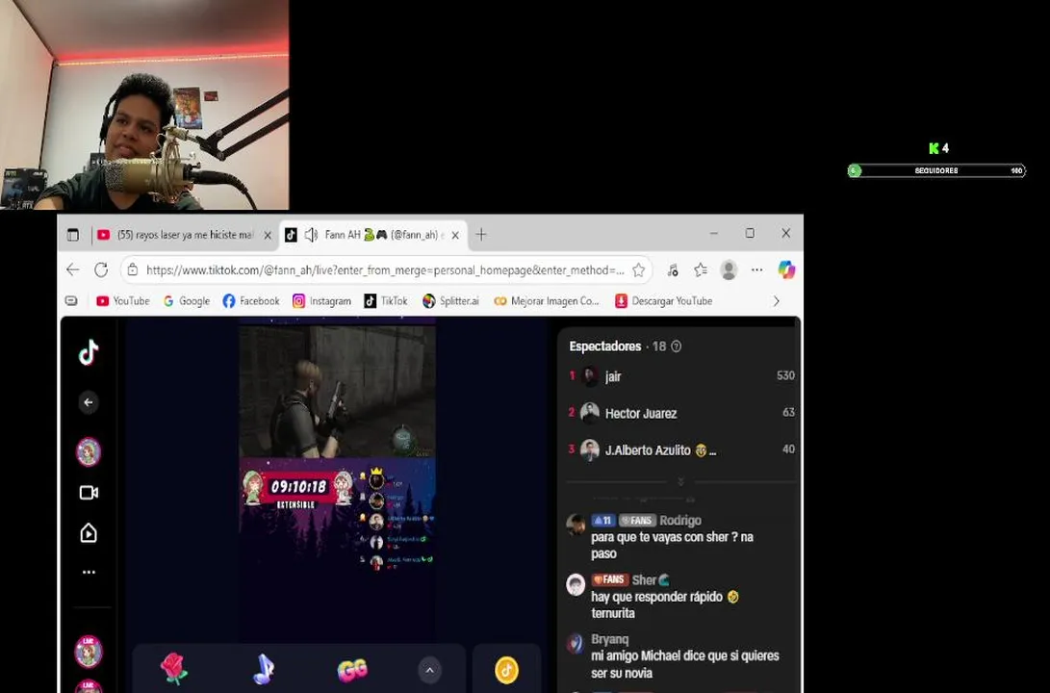The width and height of the screenshot is (1050, 693).
Task: Open a new browser tab
Action: tap(481, 234)
